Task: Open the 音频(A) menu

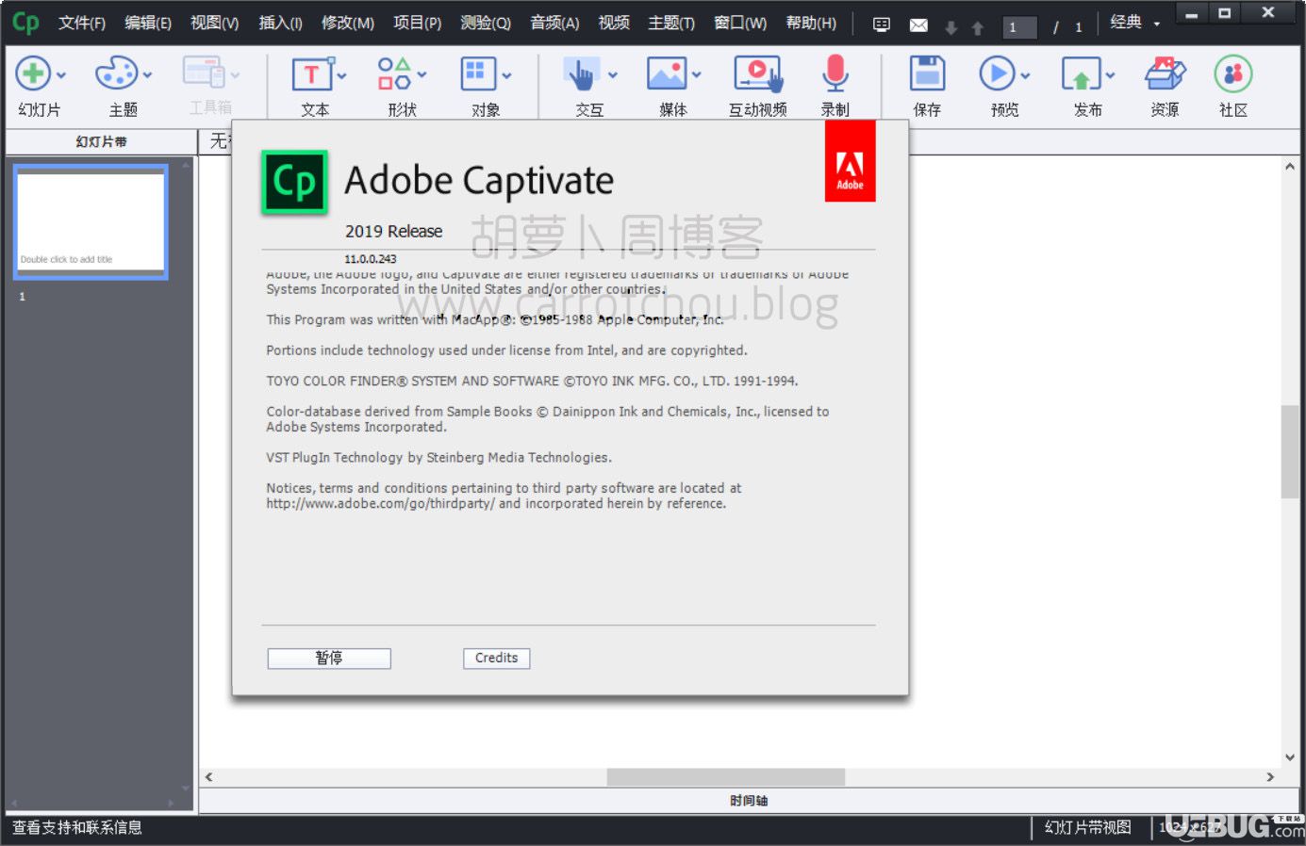Action: pyautogui.click(x=554, y=23)
